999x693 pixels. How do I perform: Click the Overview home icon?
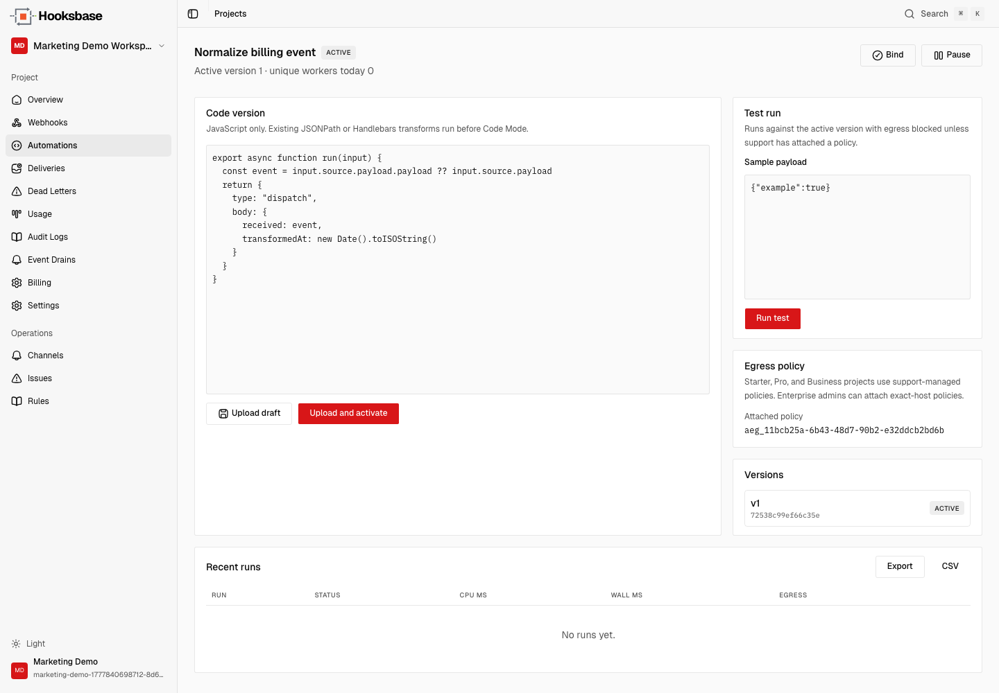pos(17,100)
